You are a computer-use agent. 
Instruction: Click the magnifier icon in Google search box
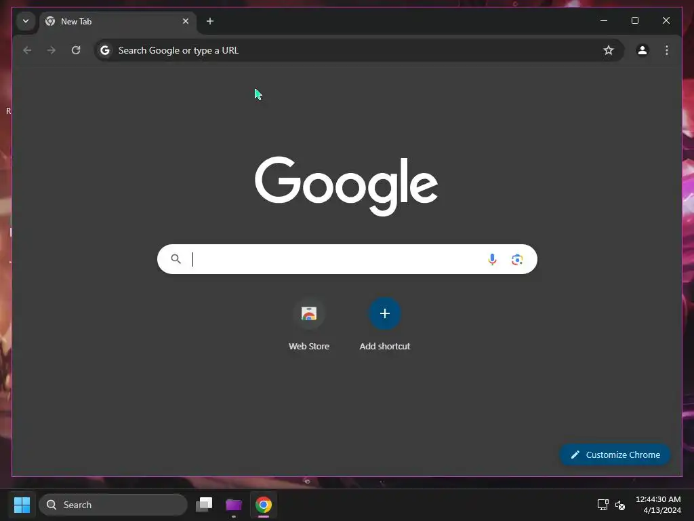point(176,258)
